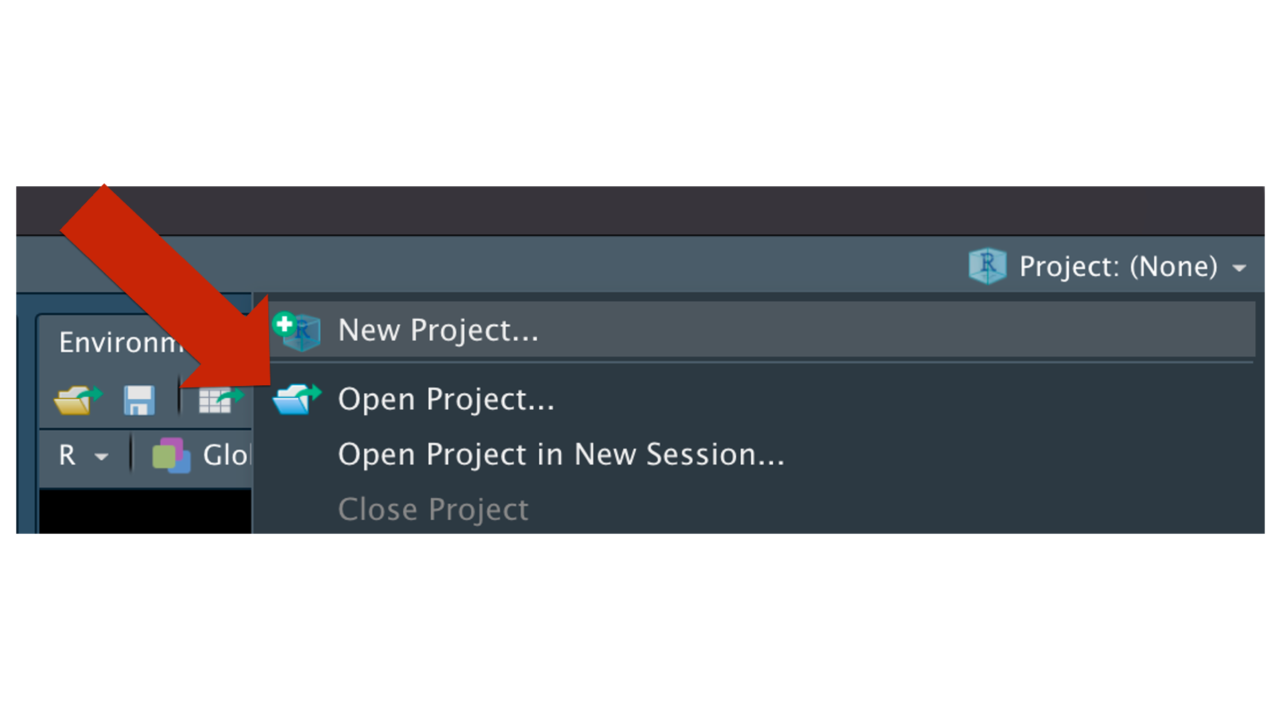The height and width of the screenshot is (720, 1281).
Task: Select New Project menu entry
Action: [x=761, y=330]
